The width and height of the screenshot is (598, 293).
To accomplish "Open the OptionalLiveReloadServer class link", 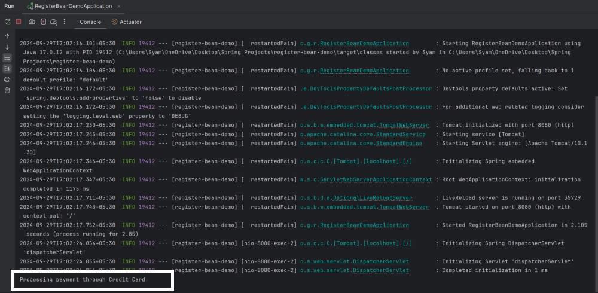I will pos(373,198).
